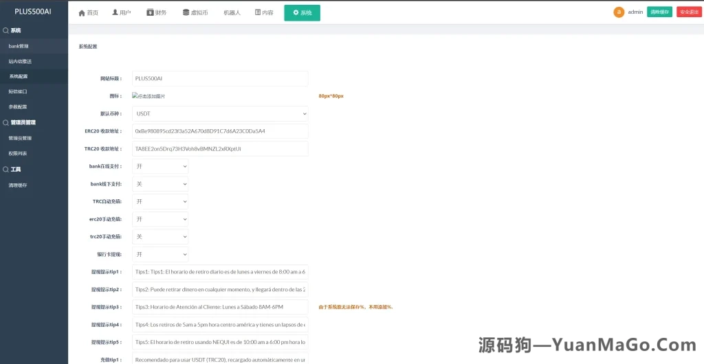Click the 网站标题 field label
This screenshot has width=704, height=364.
111,78
